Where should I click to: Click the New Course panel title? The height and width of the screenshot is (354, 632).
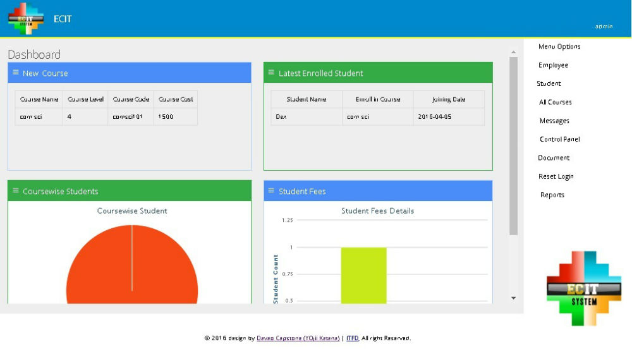click(45, 73)
